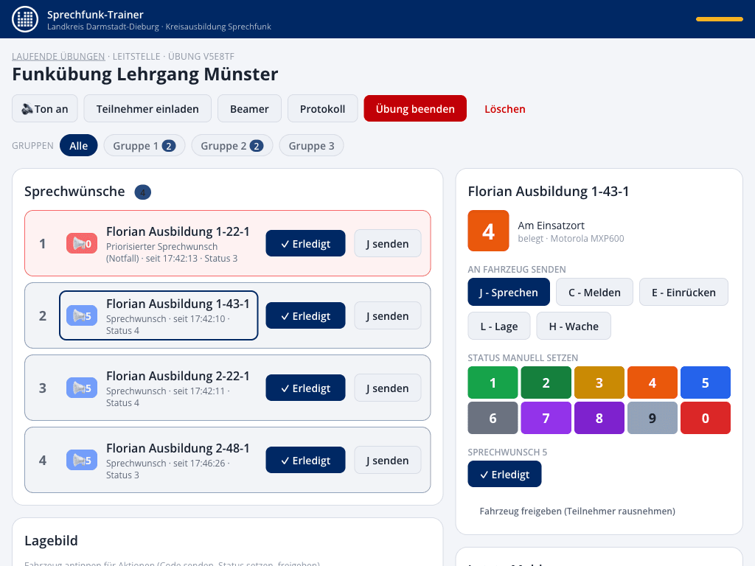Click the blue megaphone icon of Florian 1-43-1
Image resolution: width=755 pixels, height=566 pixels.
pos(82,315)
